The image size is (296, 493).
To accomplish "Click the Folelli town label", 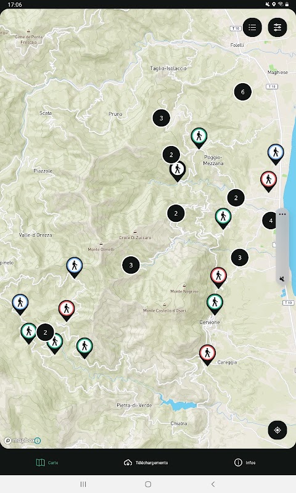I will (237, 45).
